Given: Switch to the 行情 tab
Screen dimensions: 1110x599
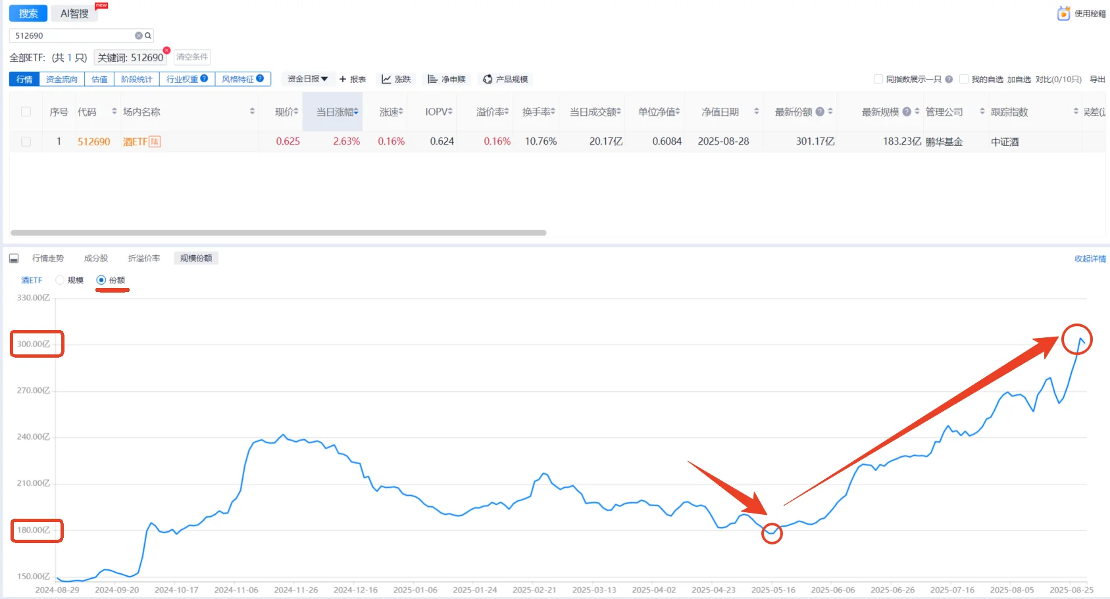Looking at the screenshot, I should [x=24, y=79].
